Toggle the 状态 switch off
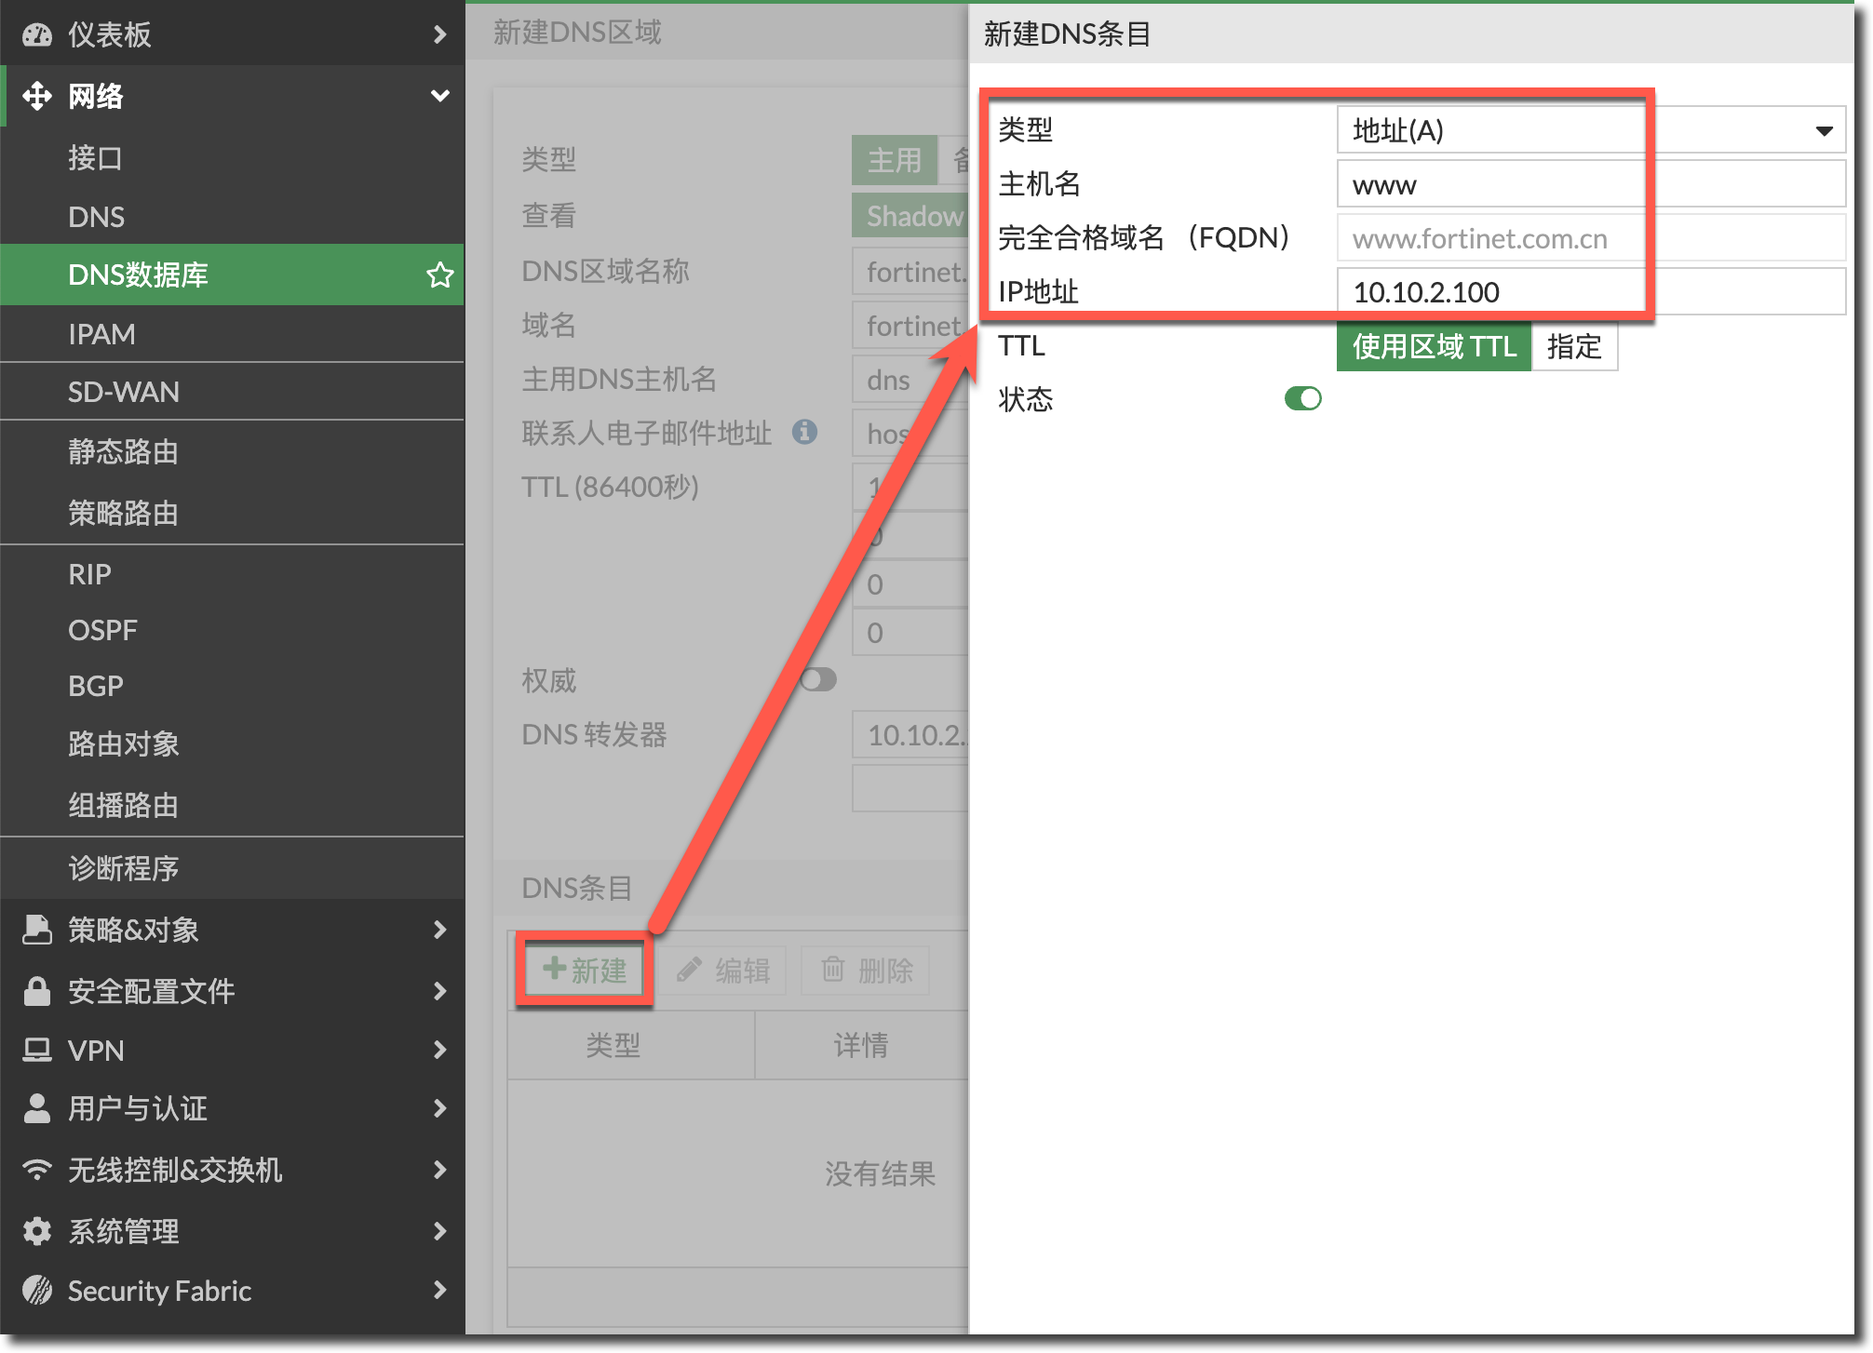Screen dimensions: 1873x1353 tap(1302, 399)
